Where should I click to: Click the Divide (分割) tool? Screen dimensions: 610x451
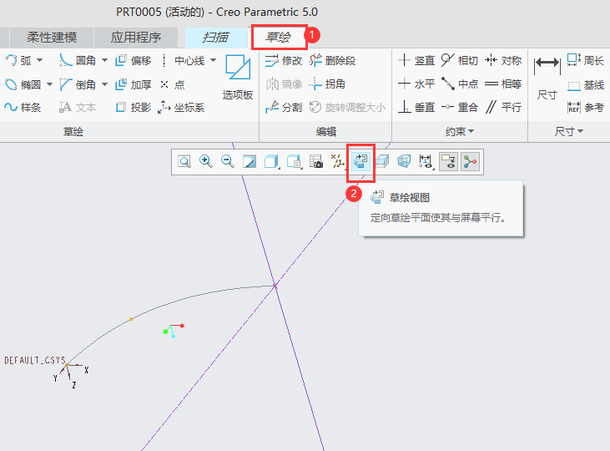(284, 107)
